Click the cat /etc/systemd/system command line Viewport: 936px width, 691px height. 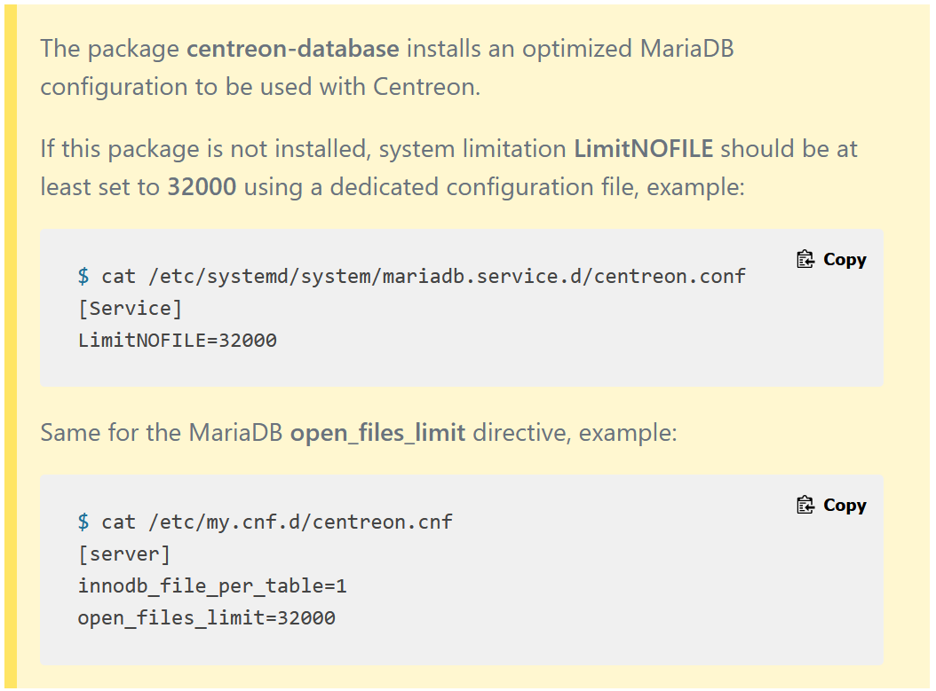(424, 276)
